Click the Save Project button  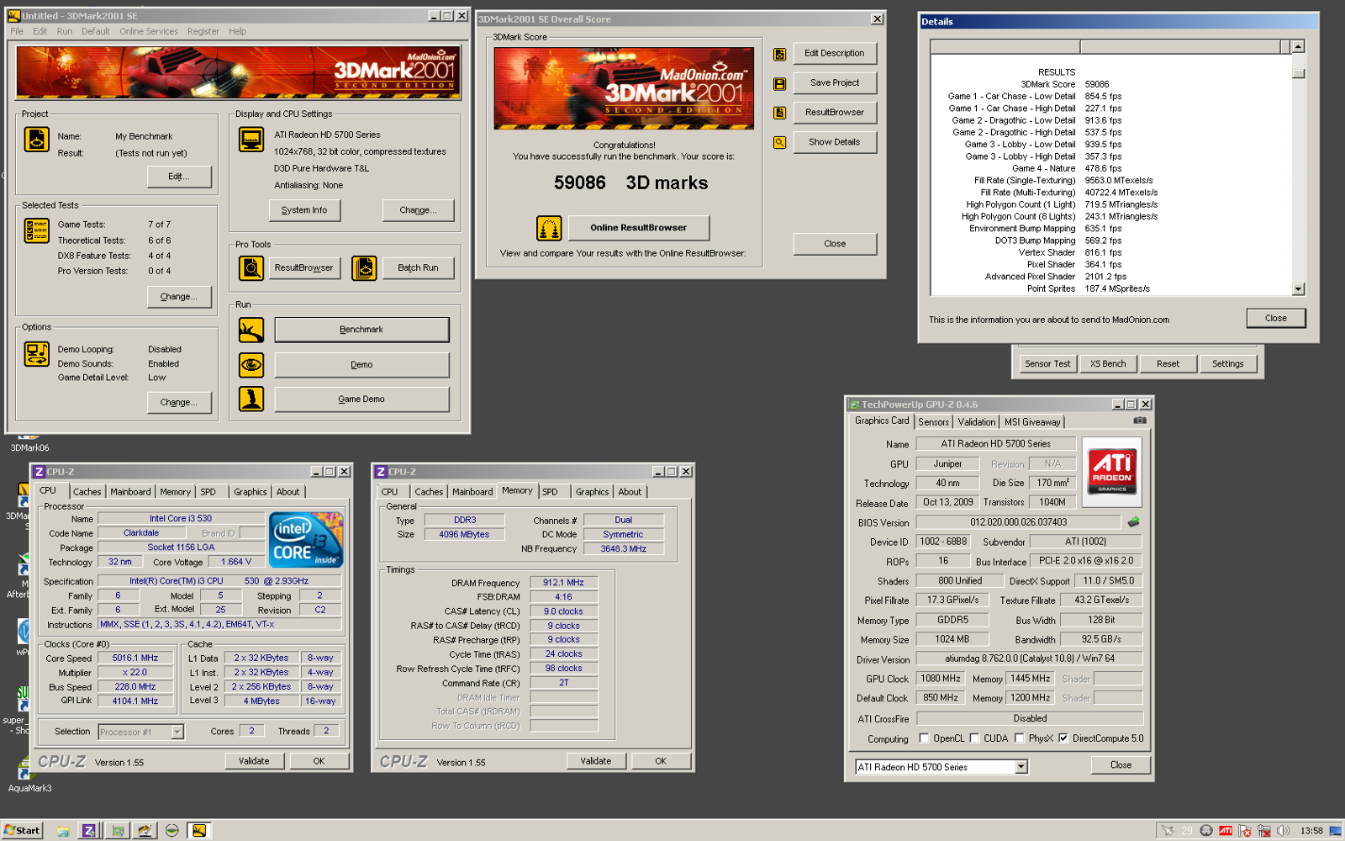point(834,83)
